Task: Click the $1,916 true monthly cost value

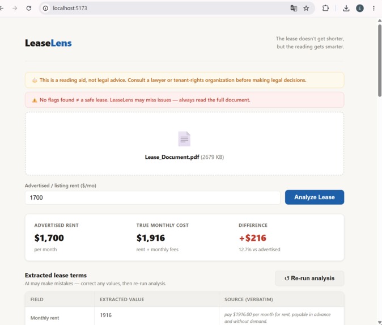Action: pyautogui.click(x=151, y=238)
